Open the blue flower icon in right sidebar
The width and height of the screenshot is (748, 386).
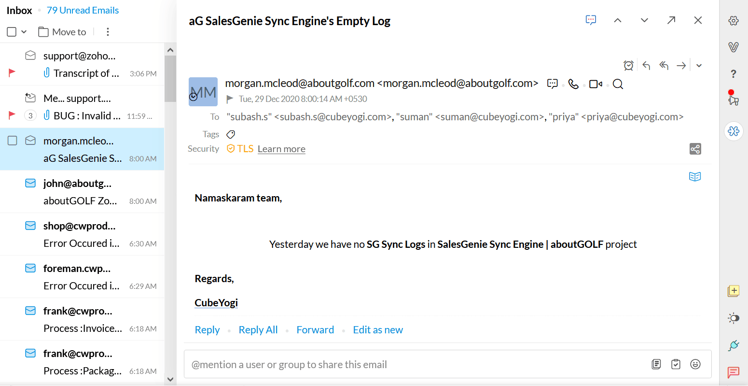734,131
